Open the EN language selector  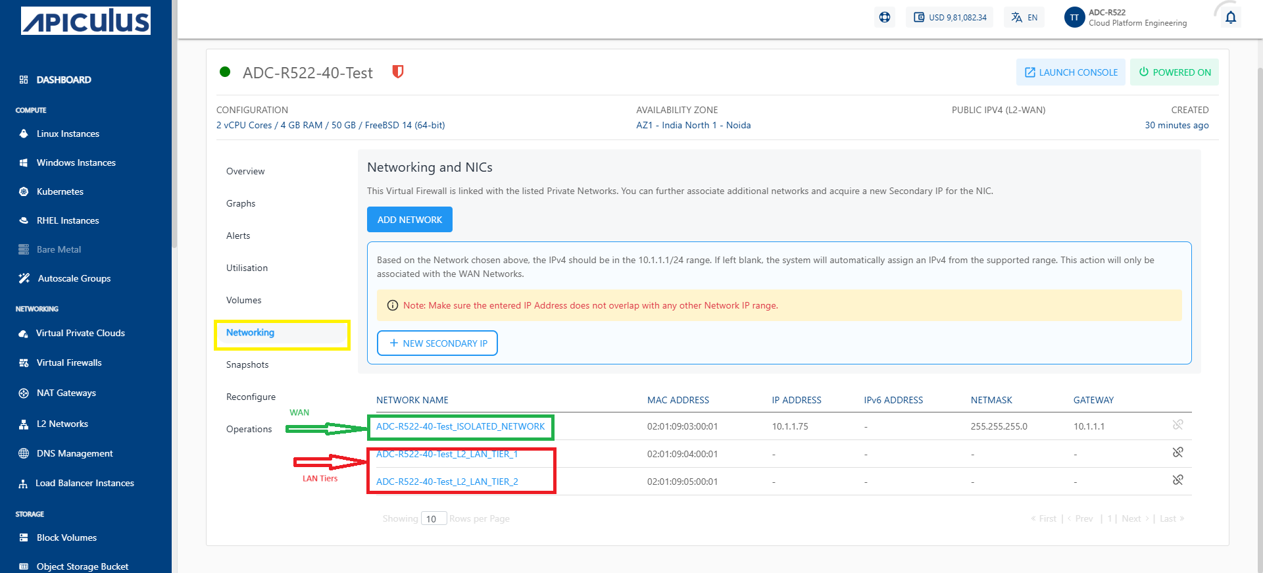(1024, 17)
